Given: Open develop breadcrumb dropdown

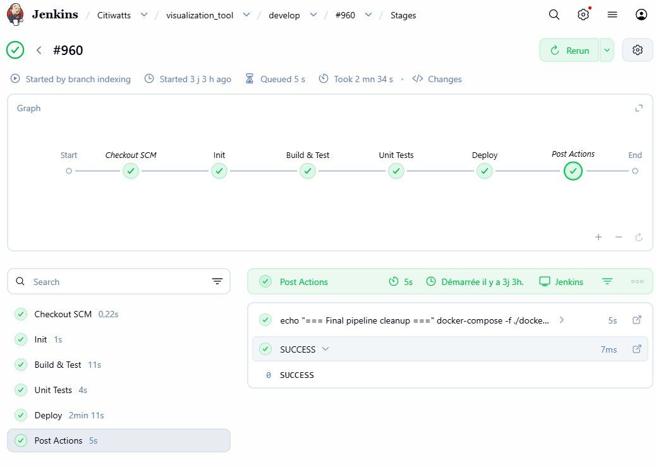Looking at the screenshot, I should pos(313,15).
